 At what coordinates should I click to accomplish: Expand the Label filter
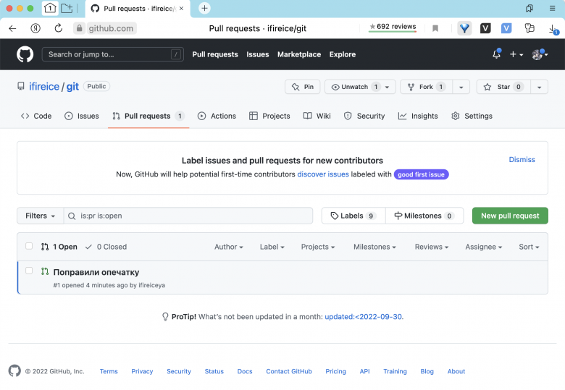pos(272,247)
